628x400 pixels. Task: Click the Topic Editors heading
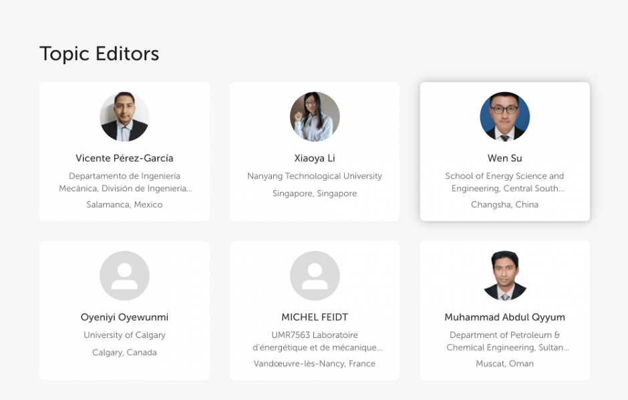click(100, 53)
